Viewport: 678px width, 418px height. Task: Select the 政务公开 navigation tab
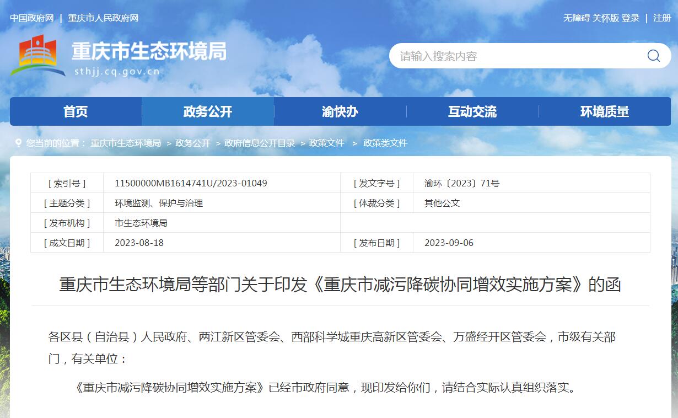[208, 111]
